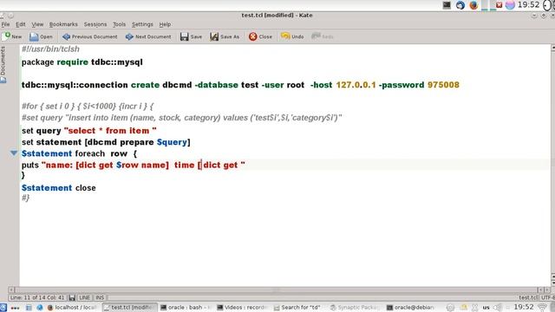Open the Tools menu

click(120, 24)
